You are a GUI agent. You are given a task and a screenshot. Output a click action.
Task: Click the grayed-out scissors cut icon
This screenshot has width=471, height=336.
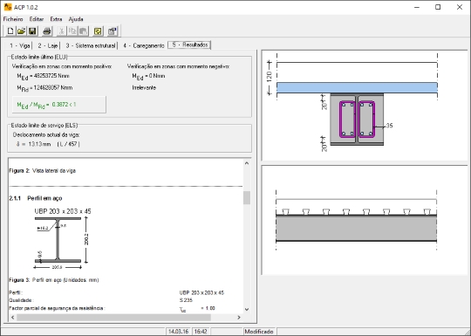point(61,31)
